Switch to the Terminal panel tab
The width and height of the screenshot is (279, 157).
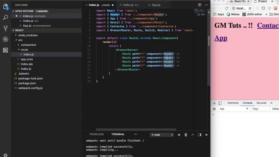[118, 134]
